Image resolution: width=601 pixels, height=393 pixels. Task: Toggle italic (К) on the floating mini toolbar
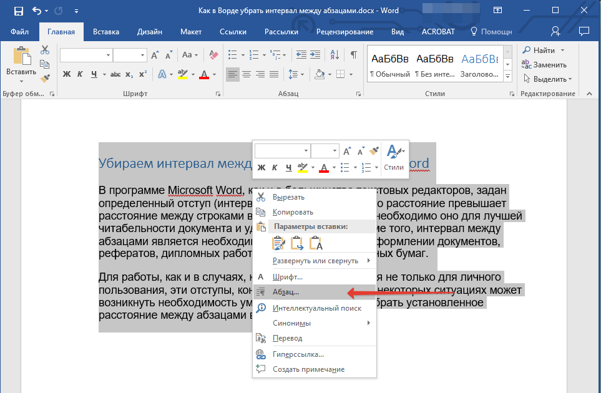point(275,167)
